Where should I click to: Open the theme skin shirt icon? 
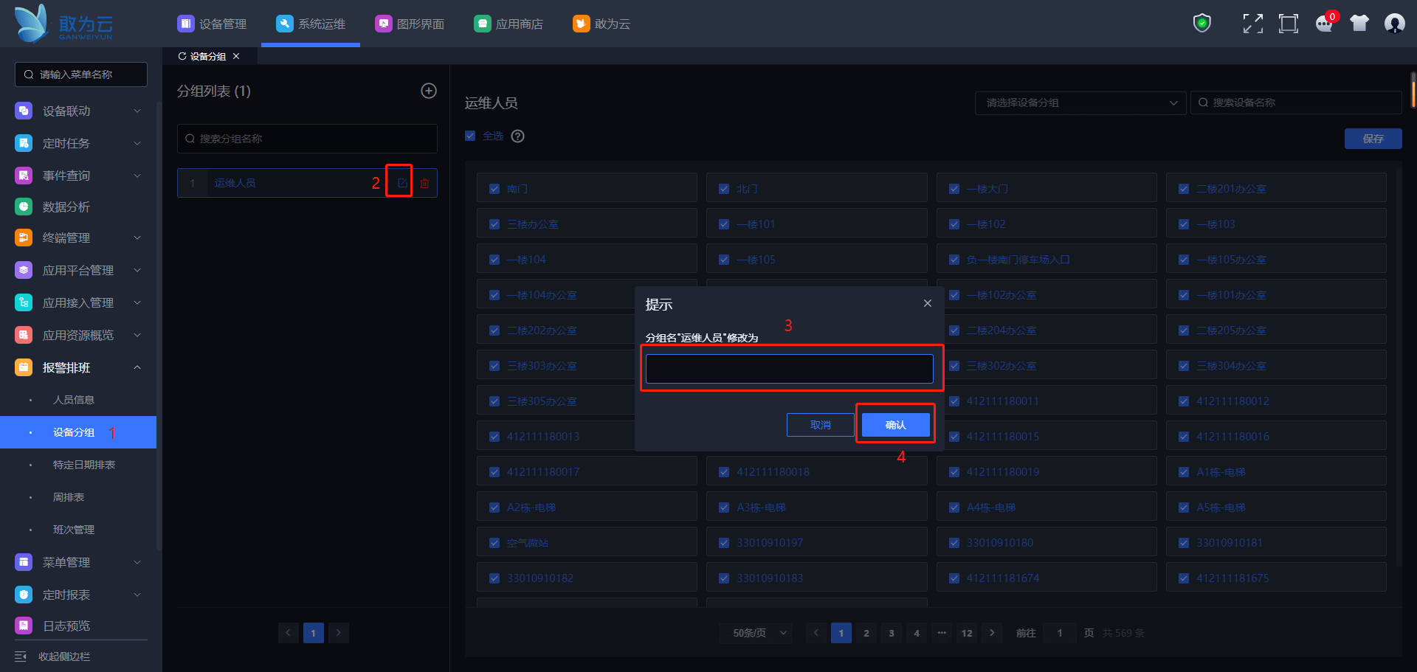(x=1359, y=24)
